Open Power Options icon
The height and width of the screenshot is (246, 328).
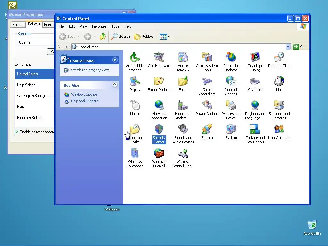(x=207, y=108)
